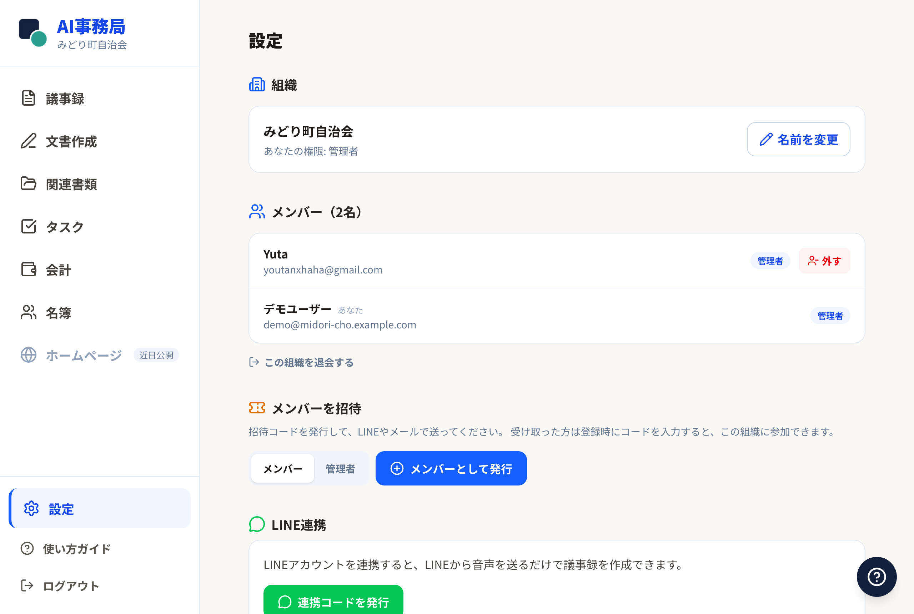Image resolution: width=914 pixels, height=614 pixels.
Task: Select the メンバー role toggle
Action: 283,469
